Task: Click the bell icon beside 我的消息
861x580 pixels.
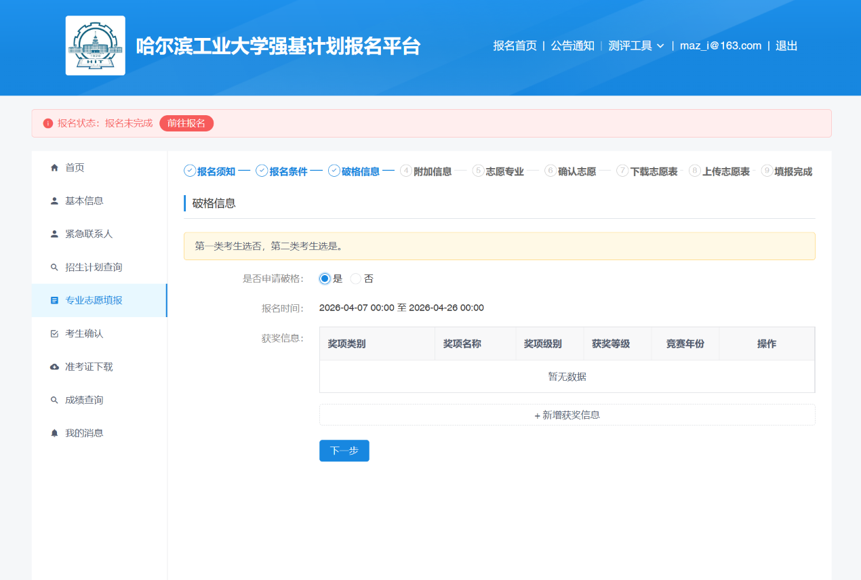Action: pos(54,433)
